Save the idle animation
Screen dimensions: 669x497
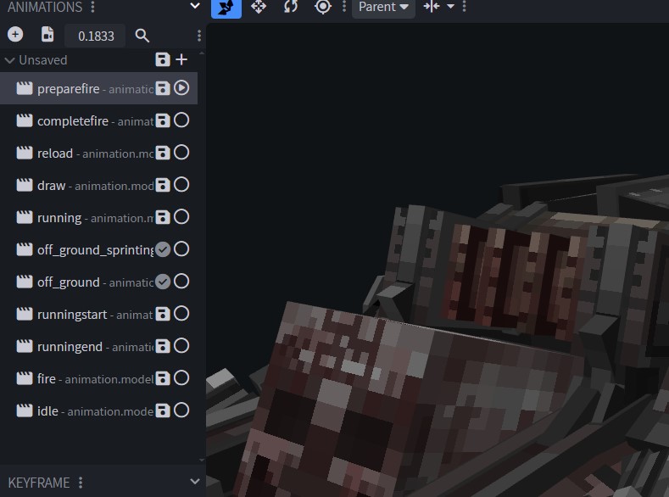pyautogui.click(x=163, y=410)
